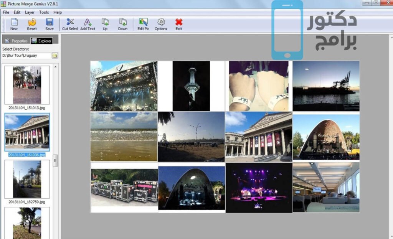The image size is (393, 239).
Task: Switch to the Properties tab
Action: (16, 41)
